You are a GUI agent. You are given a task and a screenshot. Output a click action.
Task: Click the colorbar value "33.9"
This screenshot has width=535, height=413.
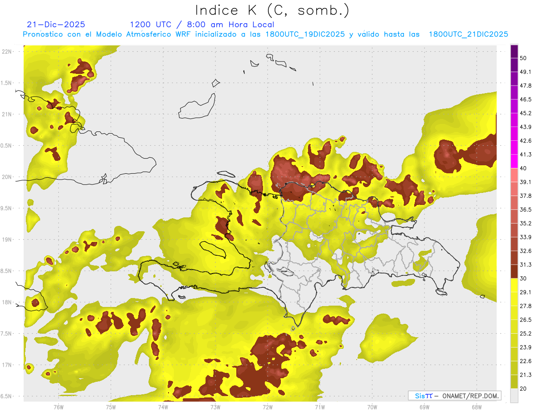526,237
